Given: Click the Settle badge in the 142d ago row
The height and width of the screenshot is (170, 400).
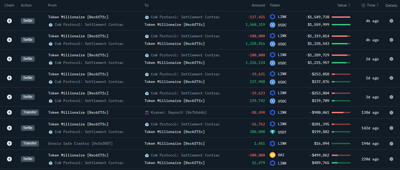Looking at the screenshot, I should [x=28, y=128].
